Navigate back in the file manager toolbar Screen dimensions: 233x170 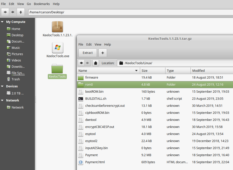tap(5, 12)
